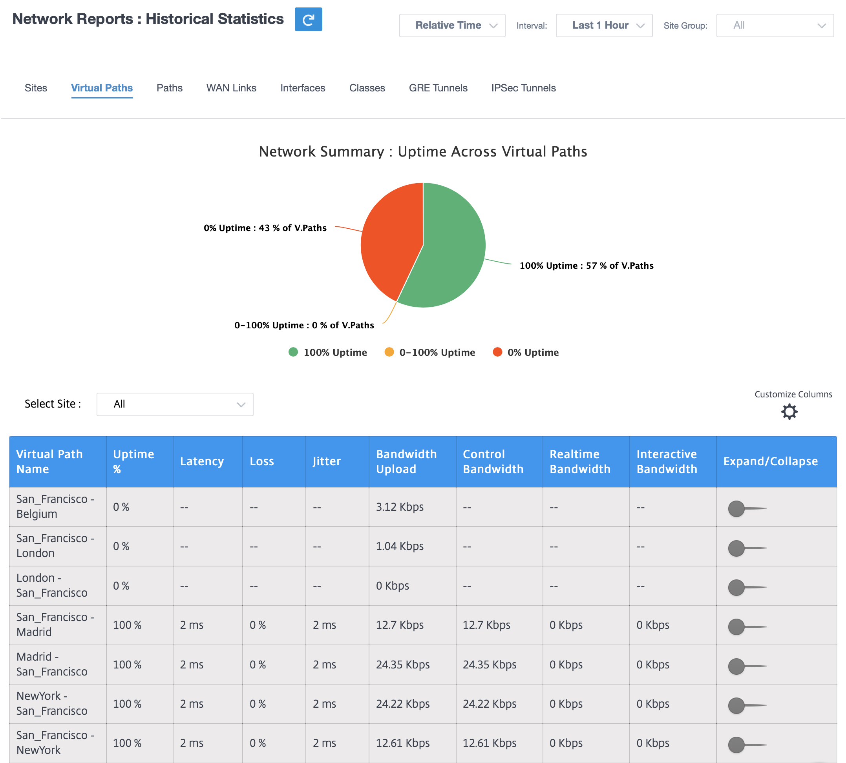Screen dimensions: 846x763
Task: Open the Customize Columns gear icon
Action: (789, 412)
